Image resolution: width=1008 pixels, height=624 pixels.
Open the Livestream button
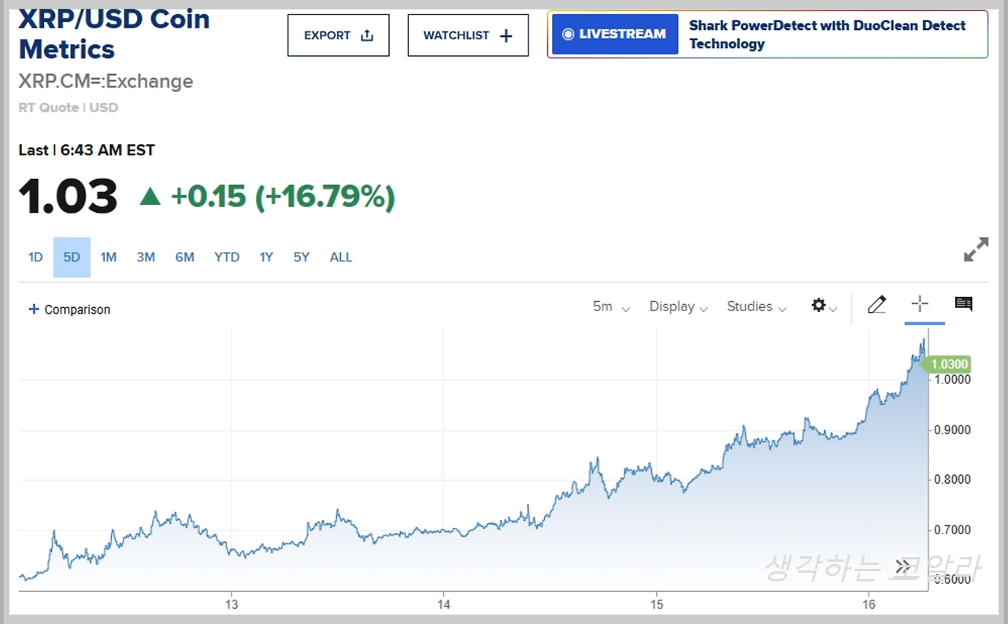click(x=615, y=35)
